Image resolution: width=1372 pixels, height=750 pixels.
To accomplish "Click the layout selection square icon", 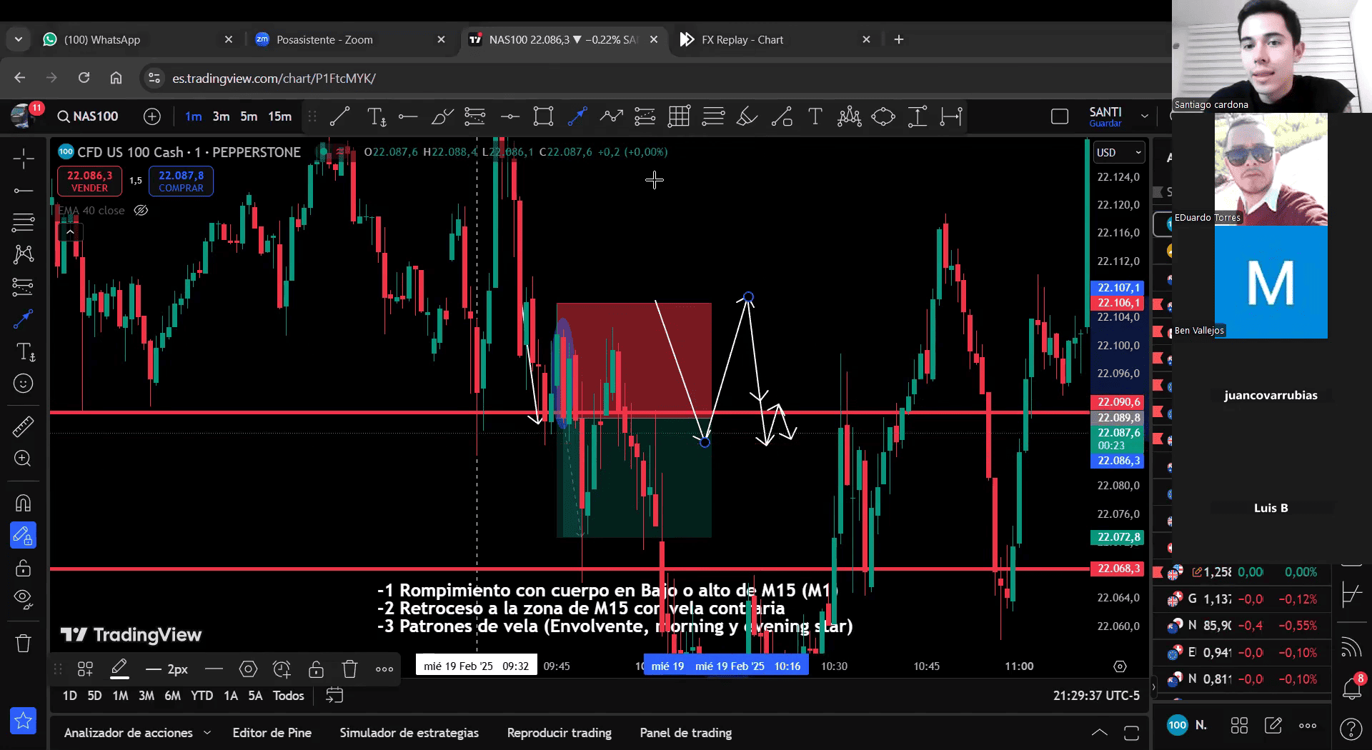I will click(x=1060, y=116).
